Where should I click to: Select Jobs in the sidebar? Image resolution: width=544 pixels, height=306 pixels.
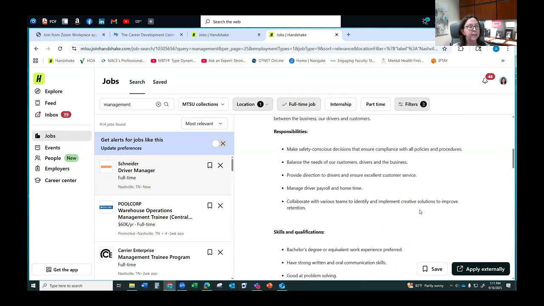point(62,136)
